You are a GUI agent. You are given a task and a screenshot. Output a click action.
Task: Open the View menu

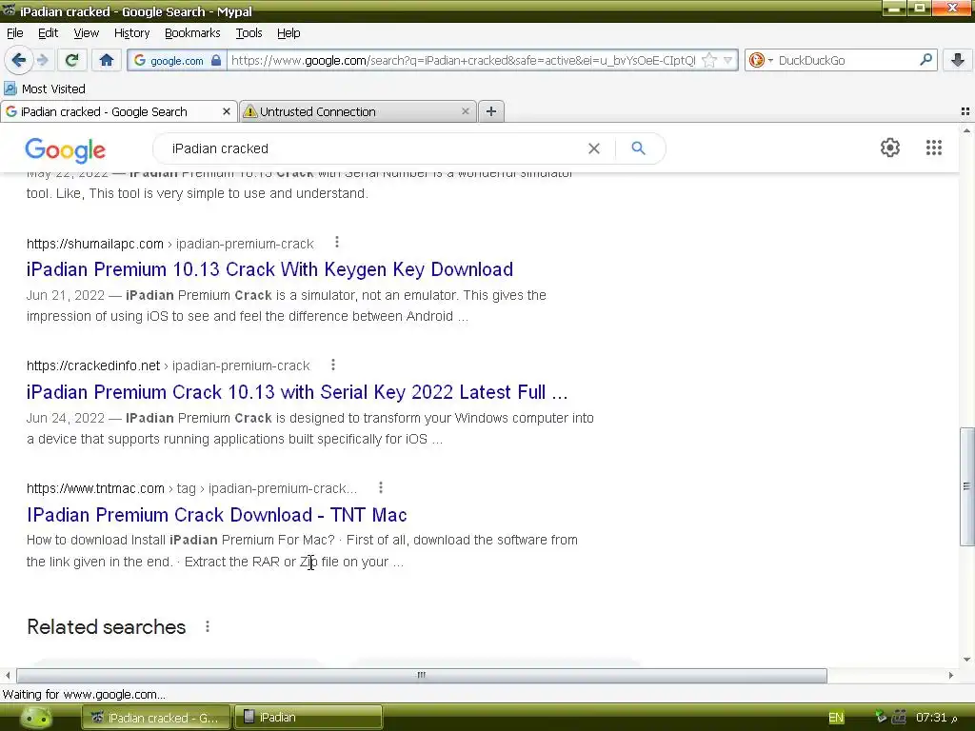click(x=87, y=33)
